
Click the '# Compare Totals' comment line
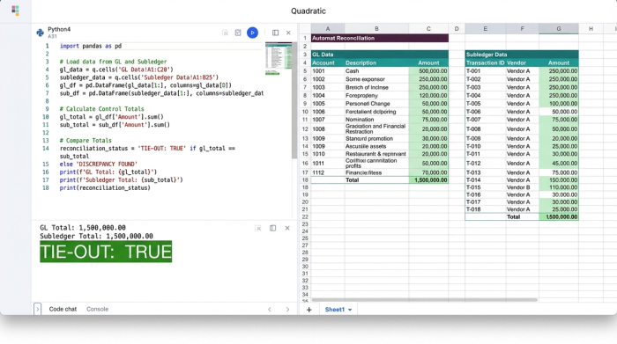click(85, 141)
